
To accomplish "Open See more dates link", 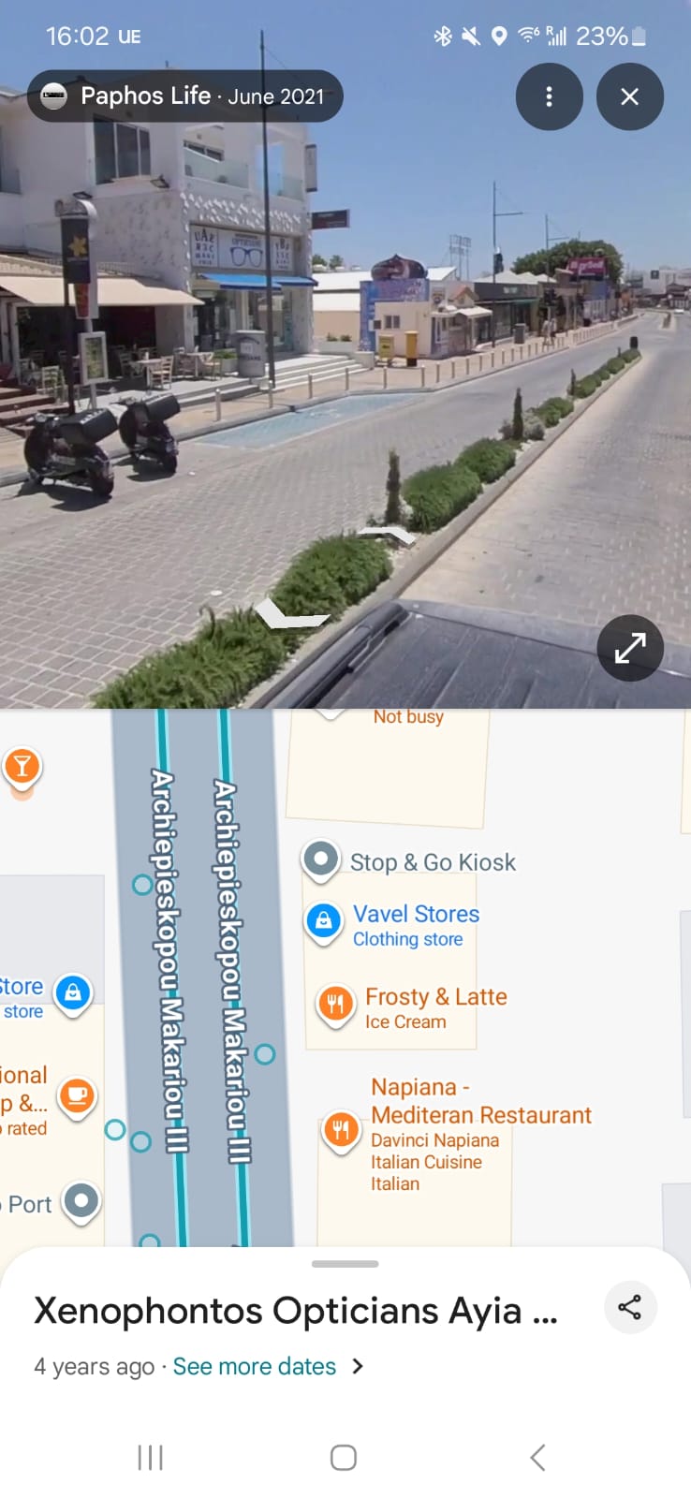I will (x=254, y=1366).
